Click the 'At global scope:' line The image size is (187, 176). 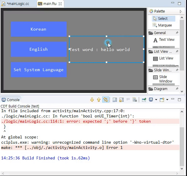click(x=20, y=137)
